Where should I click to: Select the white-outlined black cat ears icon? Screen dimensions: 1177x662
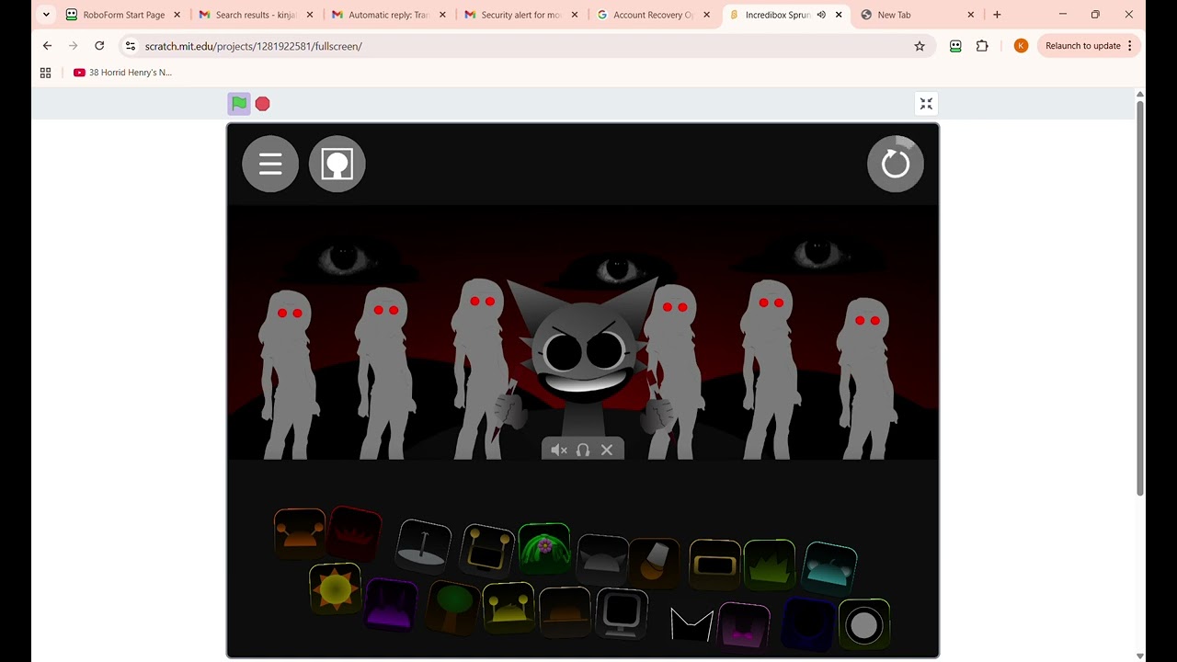click(691, 624)
